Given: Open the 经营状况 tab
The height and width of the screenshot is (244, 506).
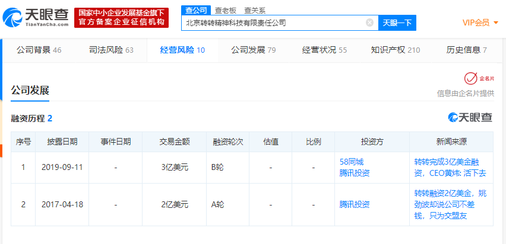Looking at the screenshot, I should pyautogui.click(x=324, y=50).
